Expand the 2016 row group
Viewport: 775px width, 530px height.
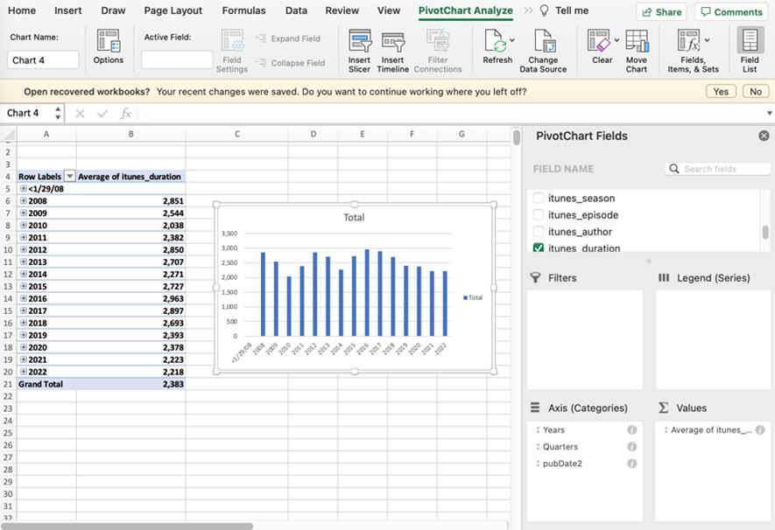tap(24, 298)
